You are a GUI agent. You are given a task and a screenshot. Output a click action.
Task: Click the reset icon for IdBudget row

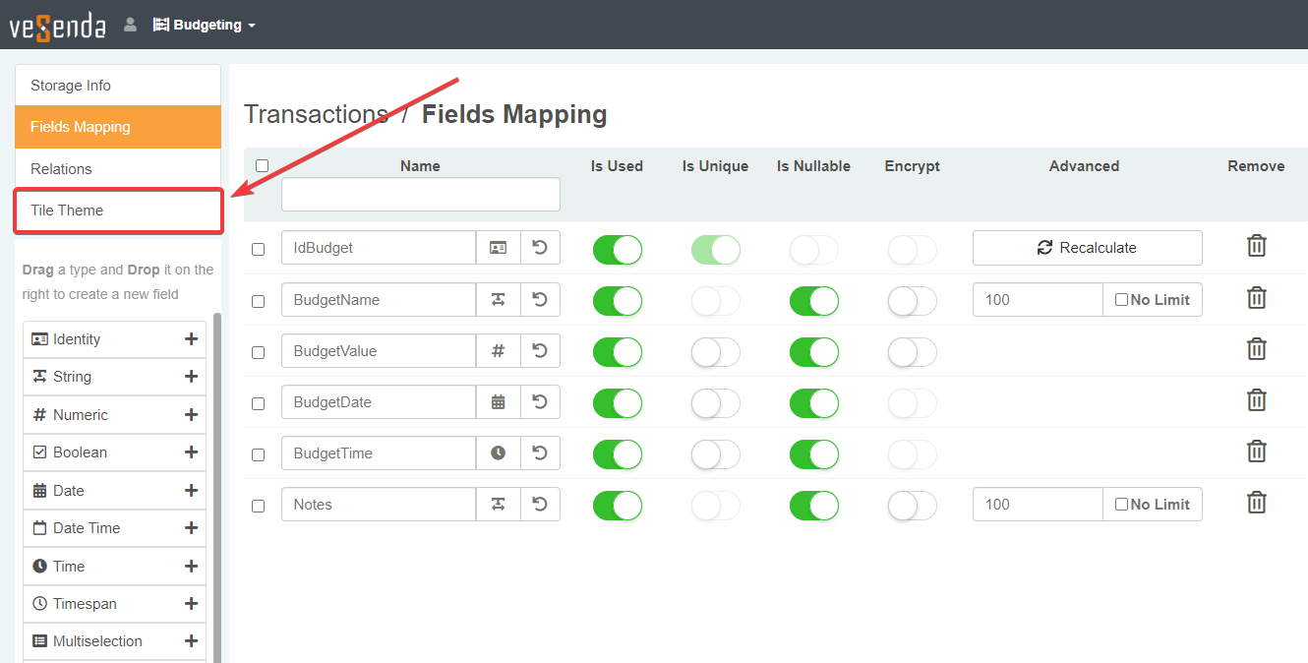tap(540, 248)
